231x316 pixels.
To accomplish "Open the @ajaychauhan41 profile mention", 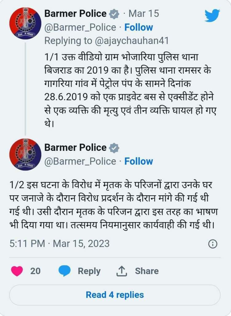I will coord(132,40).
